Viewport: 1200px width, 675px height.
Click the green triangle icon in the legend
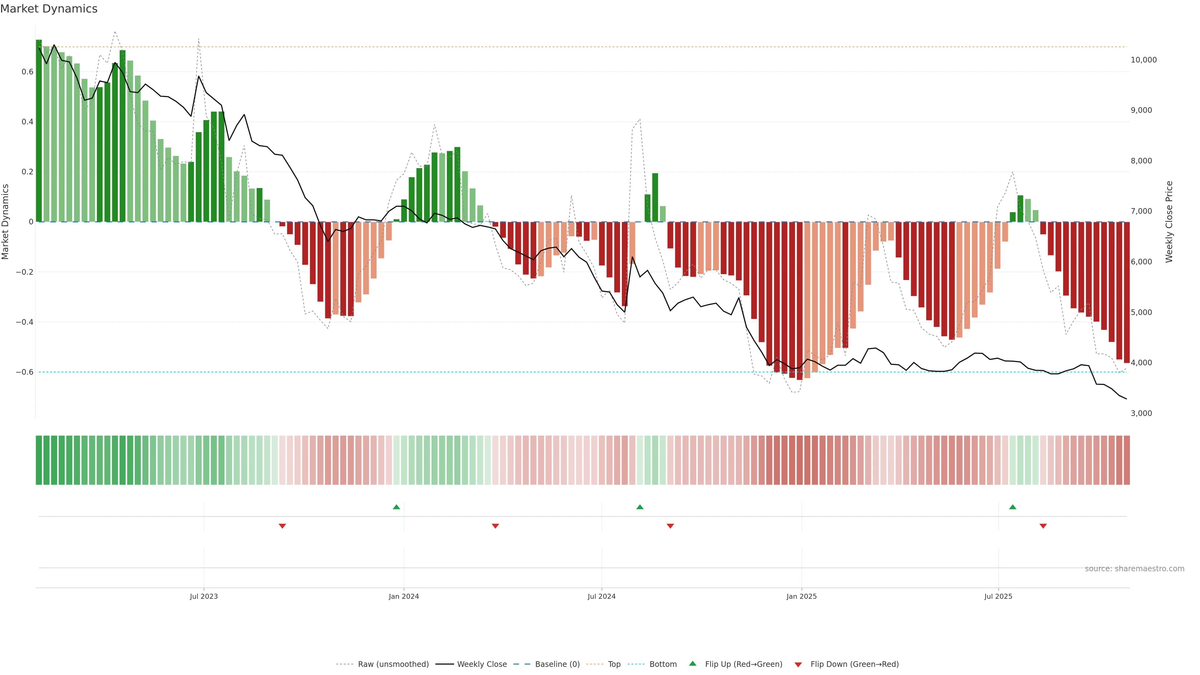coord(693,663)
